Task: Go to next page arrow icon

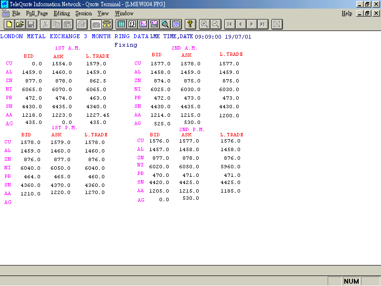Action: coord(252,24)
